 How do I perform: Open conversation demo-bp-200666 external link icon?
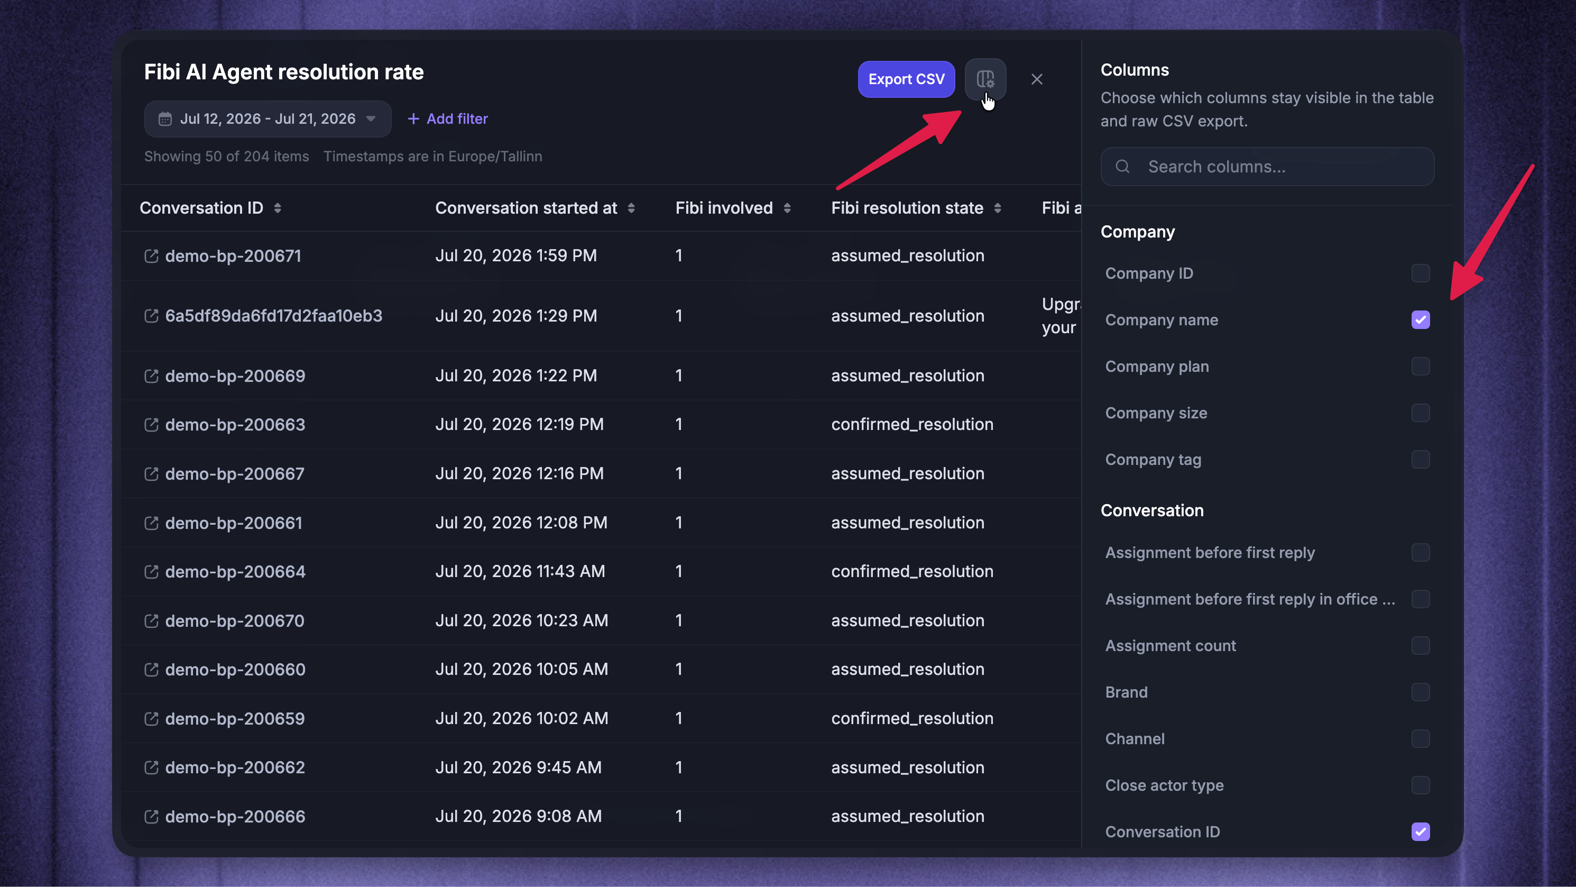coord(151,817)
